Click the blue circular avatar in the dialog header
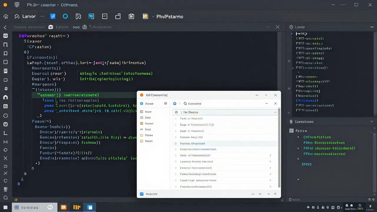377x212 pixels. [x=175, y=103]
